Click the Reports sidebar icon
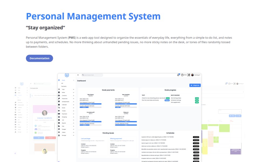 tap(59, 123)
